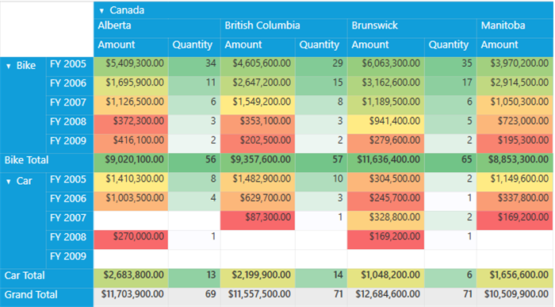555x307 pixels.
Task: Click the Bike FY 2005 row header
Action: click(x=70, y=64)
